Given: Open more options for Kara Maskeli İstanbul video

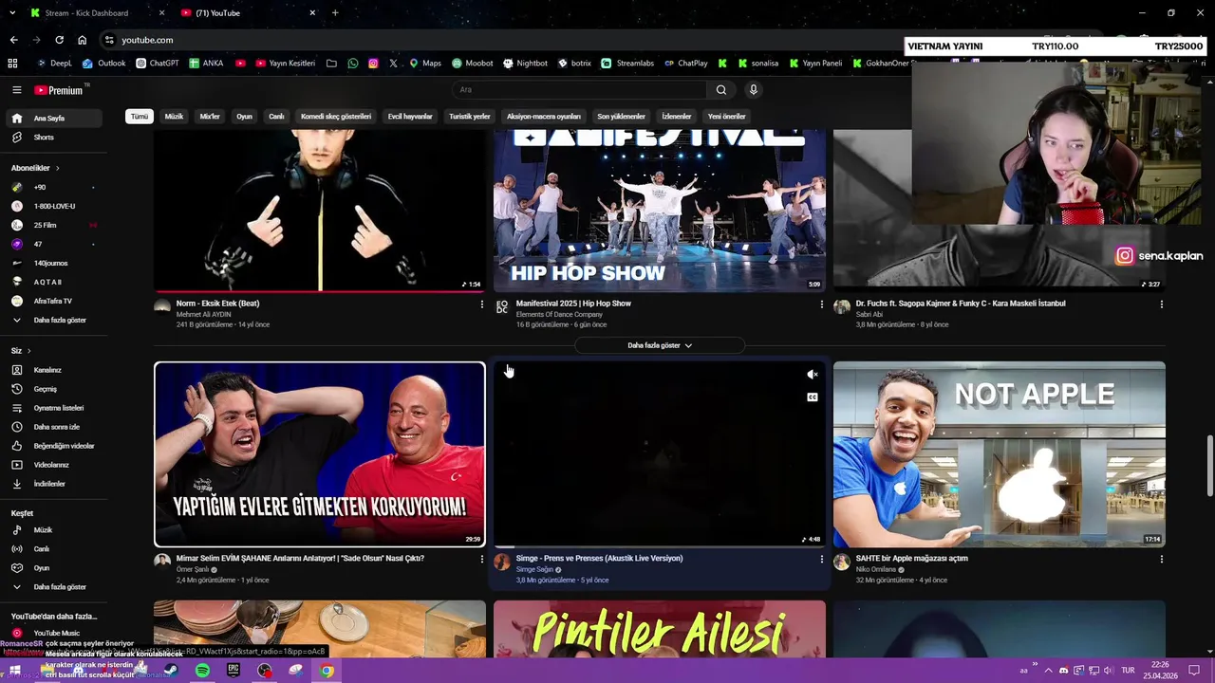Looking at the screenshot, I should (x=1161, y=305).
